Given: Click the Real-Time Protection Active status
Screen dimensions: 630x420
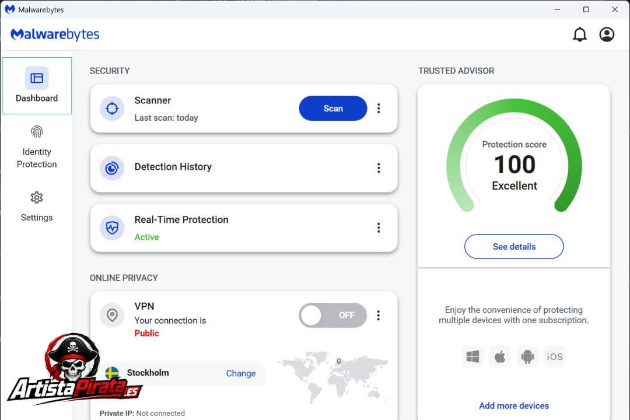Looking at the screenshot, I should click(146, 237).
